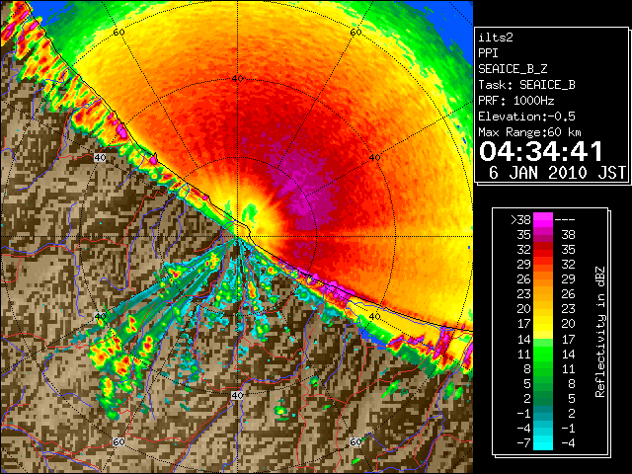The image size is (632, 474).
Task: Select the "Elevation:-0.5" entry
Action: [x=526, y=117]
